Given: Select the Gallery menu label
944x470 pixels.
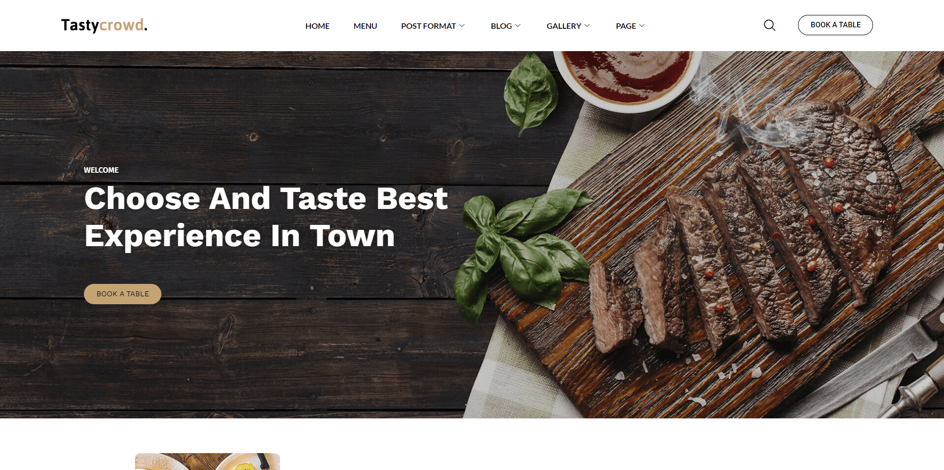Looking at the screenshot, I should [564, 26].
